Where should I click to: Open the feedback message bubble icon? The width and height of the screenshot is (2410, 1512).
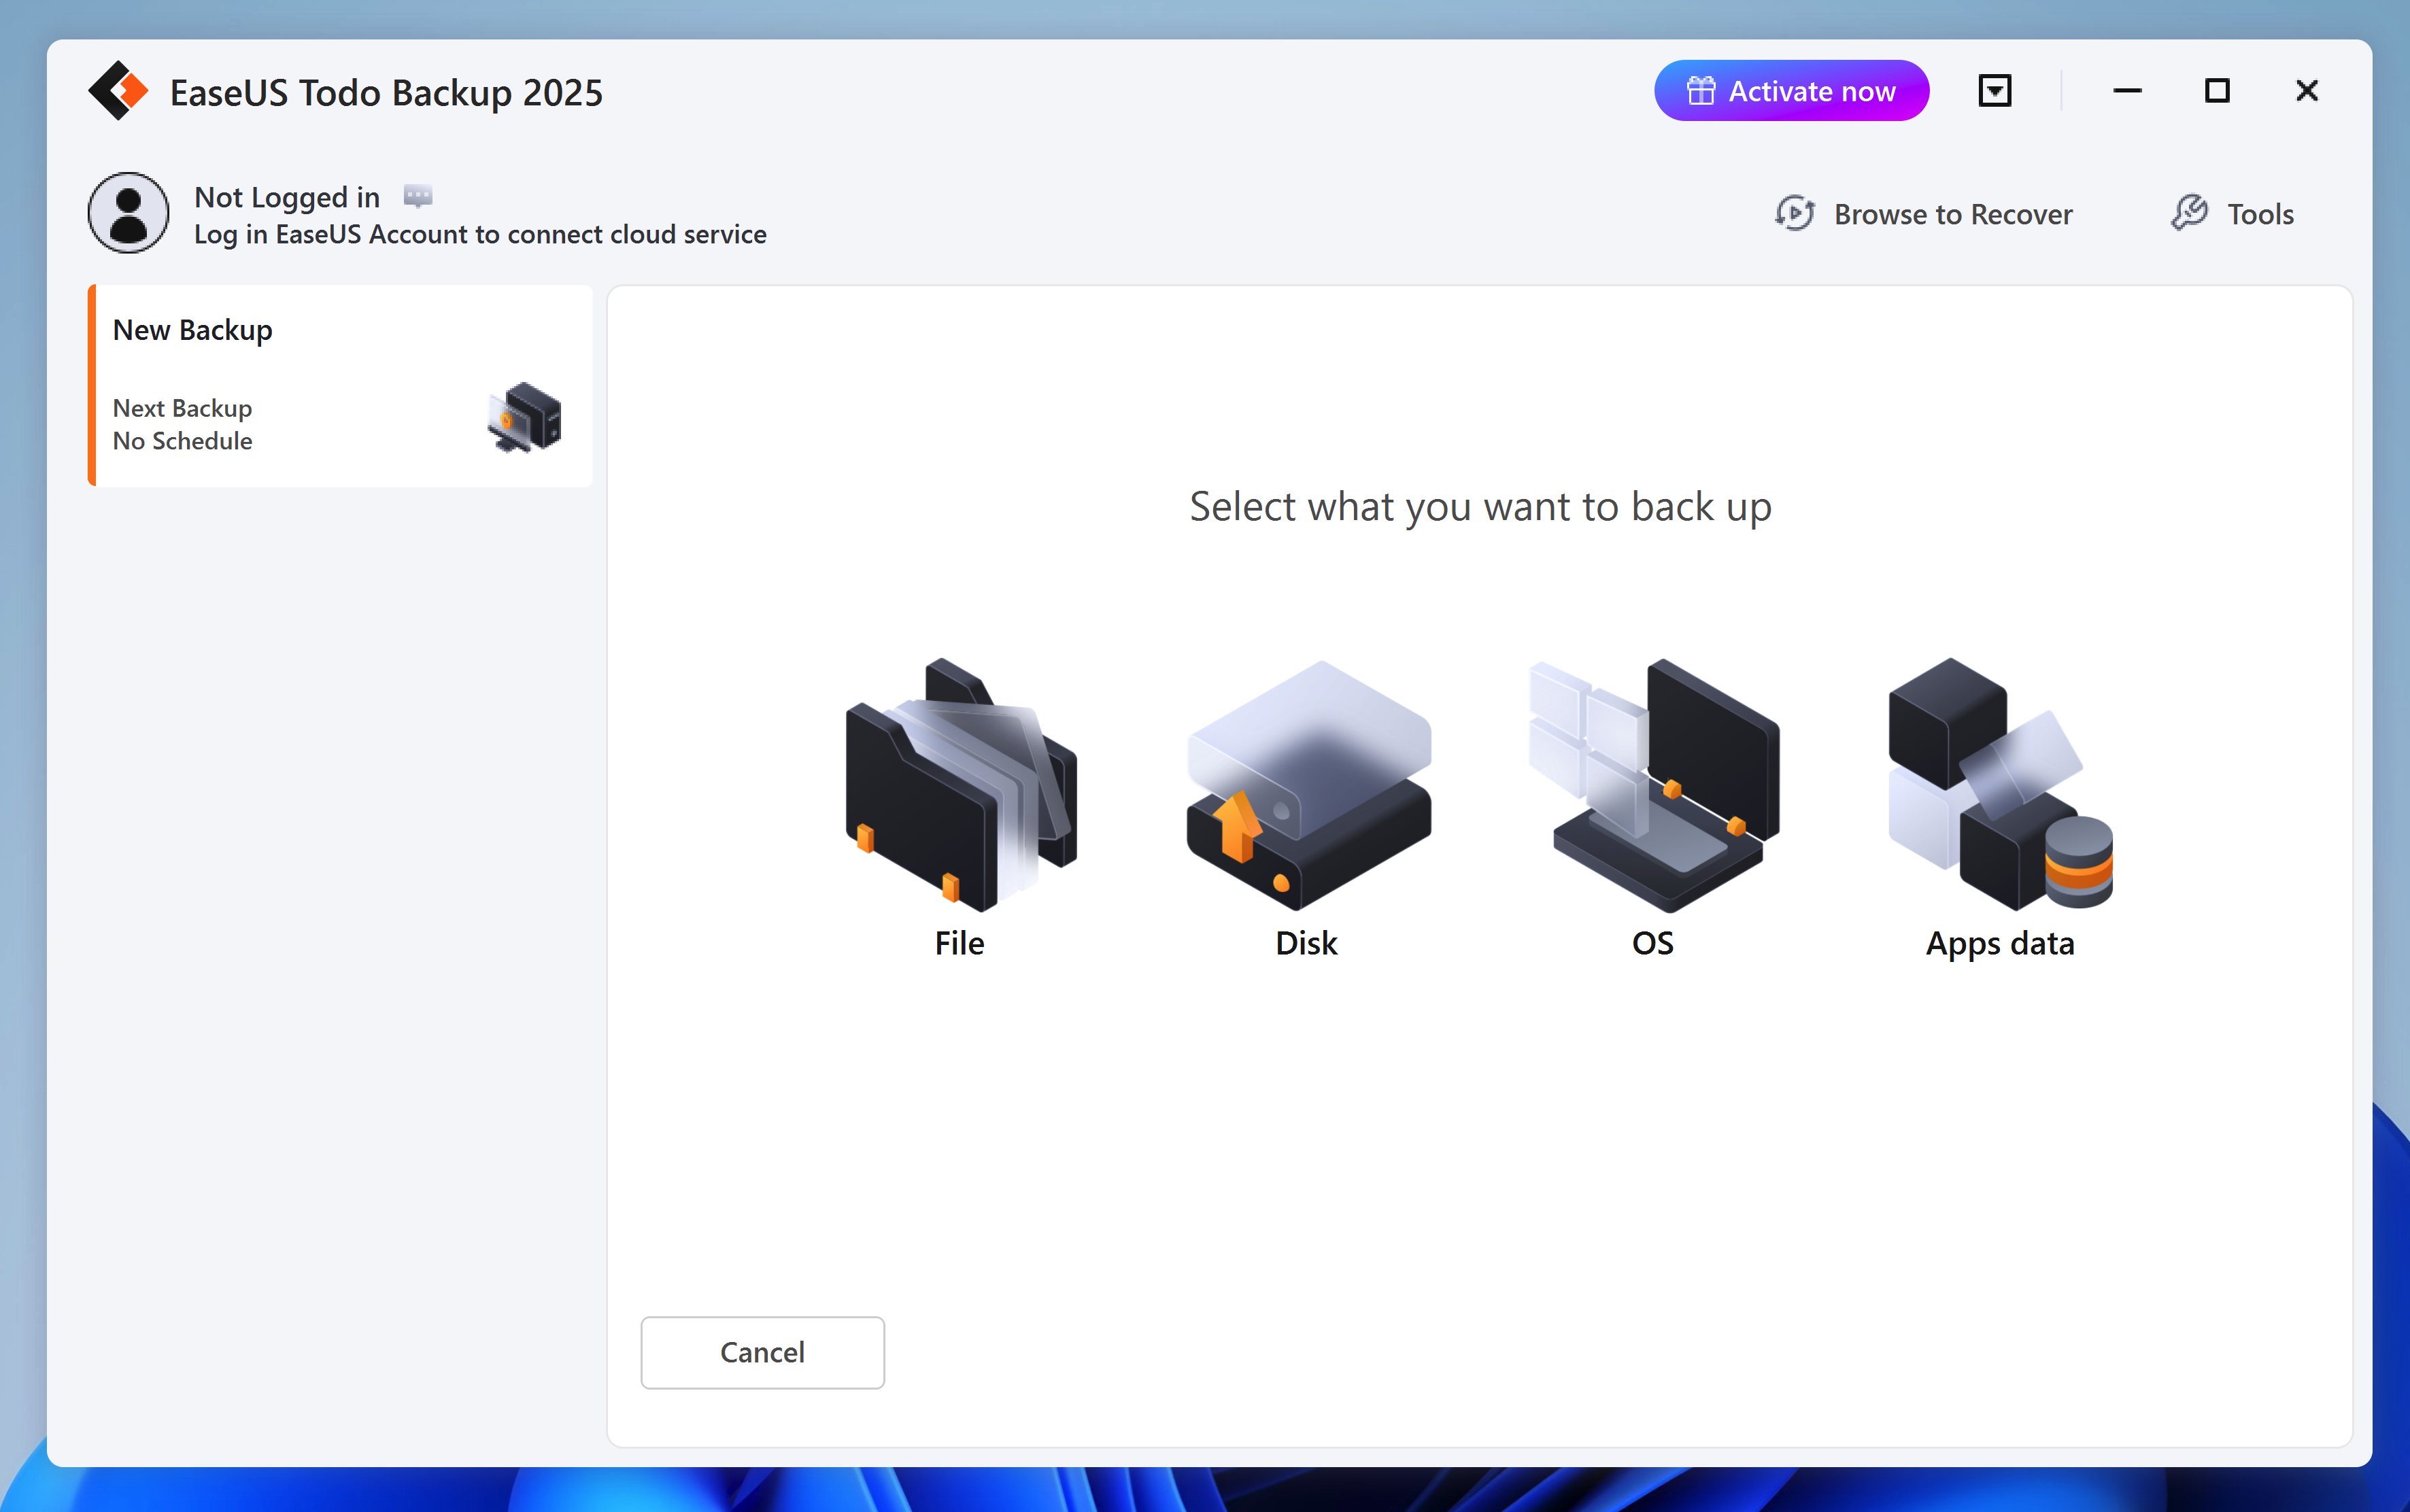[x=418, y=196]
